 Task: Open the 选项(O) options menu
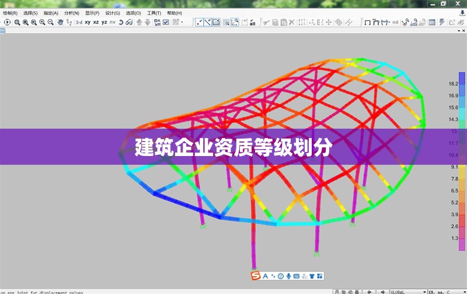(x=133, y=13)
